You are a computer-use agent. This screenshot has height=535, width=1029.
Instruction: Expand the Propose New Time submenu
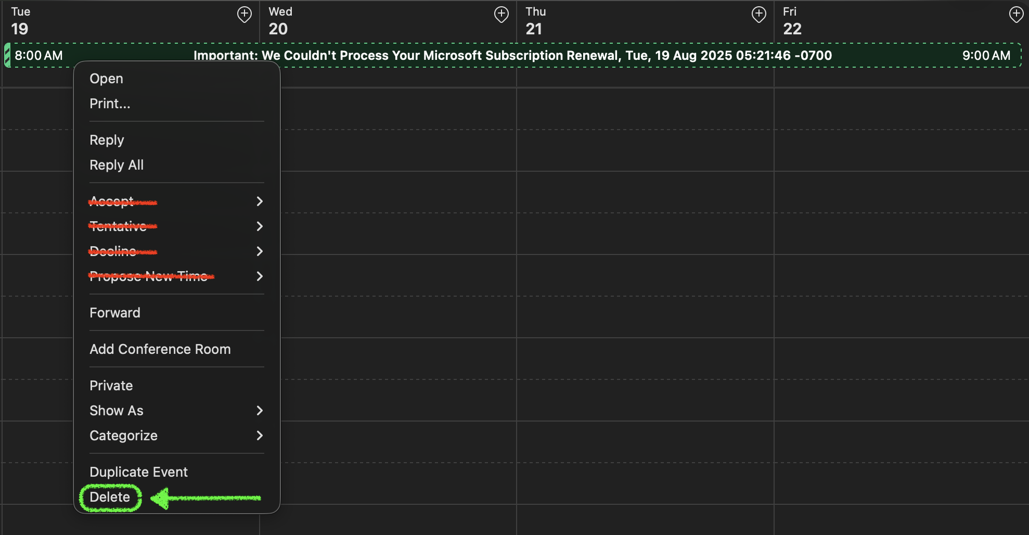pos(177,276)
